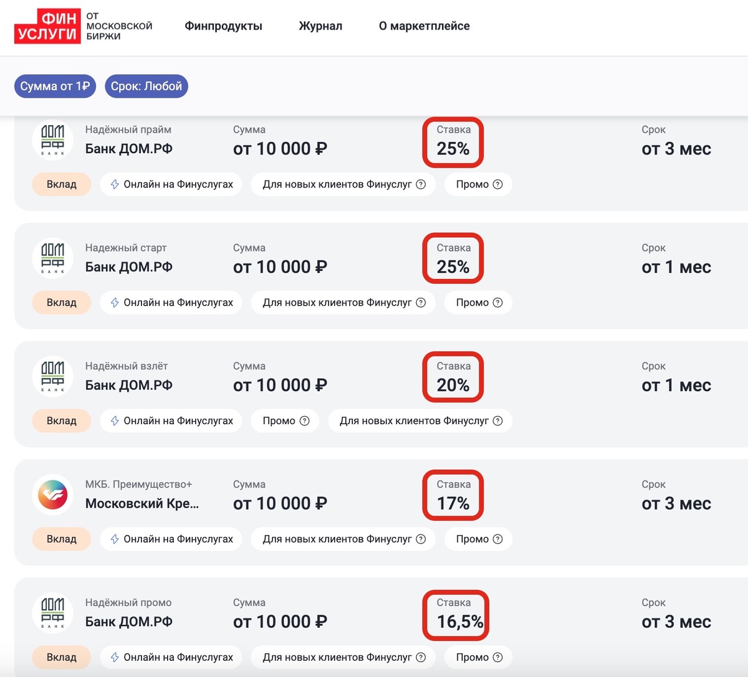Image resolution: width=748 pixels, height=677 pixels.
Task: Open the Финпродукты menu
Action: click(223, 26)
